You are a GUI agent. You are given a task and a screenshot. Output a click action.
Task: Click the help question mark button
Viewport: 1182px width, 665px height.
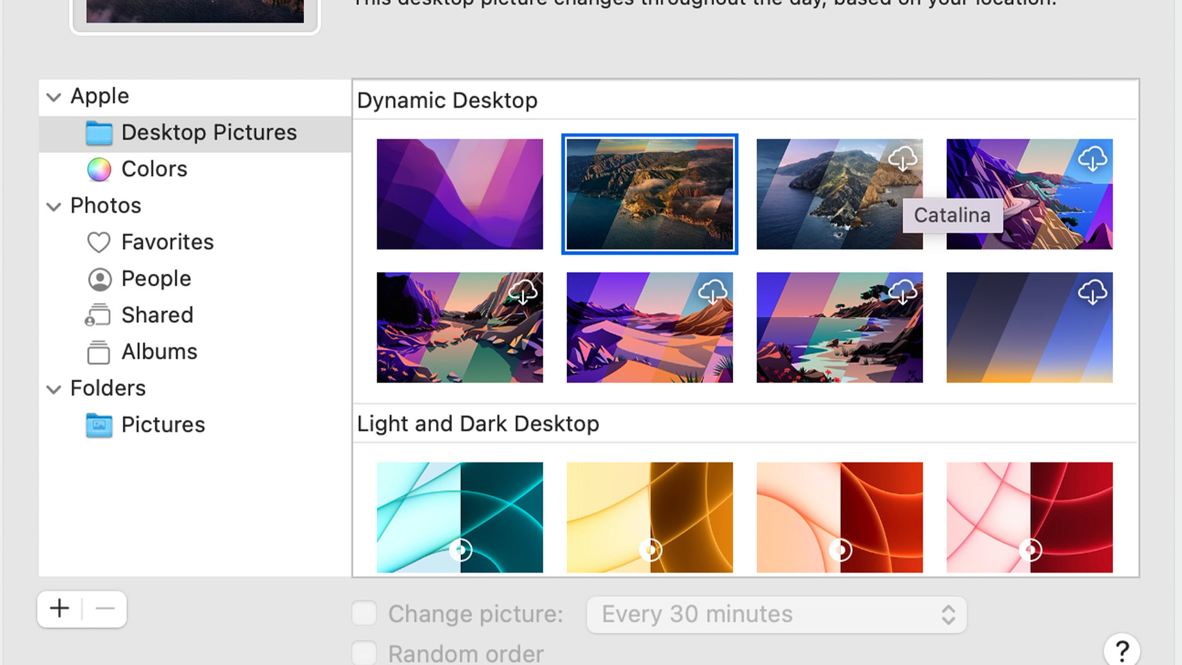coord(1121,650)
